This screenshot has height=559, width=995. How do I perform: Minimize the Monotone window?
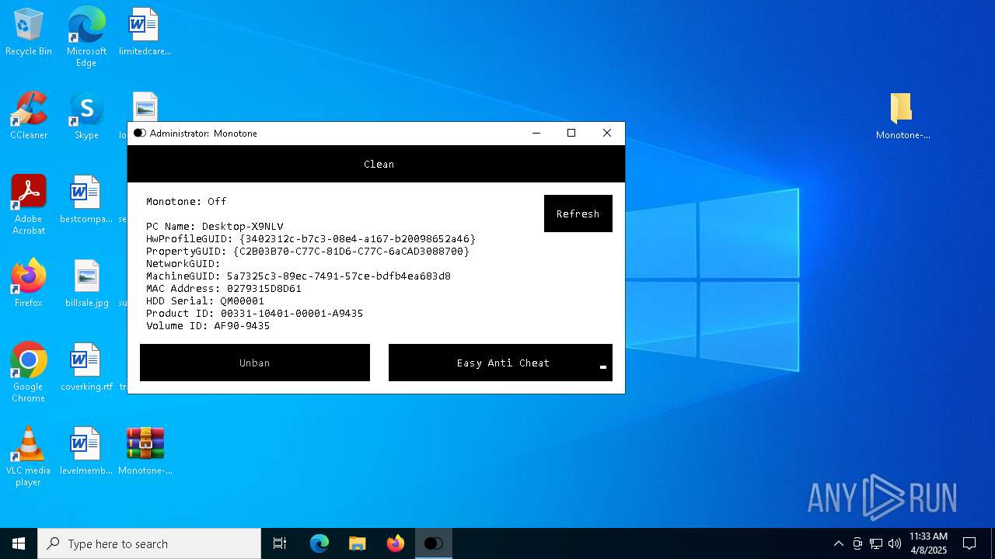pyautogui.click(x=536, y=134)
